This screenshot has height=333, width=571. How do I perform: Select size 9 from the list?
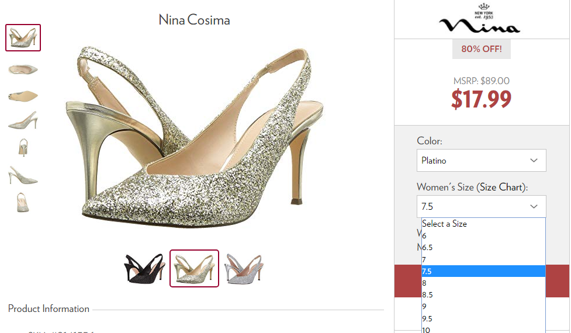[483, 307]
